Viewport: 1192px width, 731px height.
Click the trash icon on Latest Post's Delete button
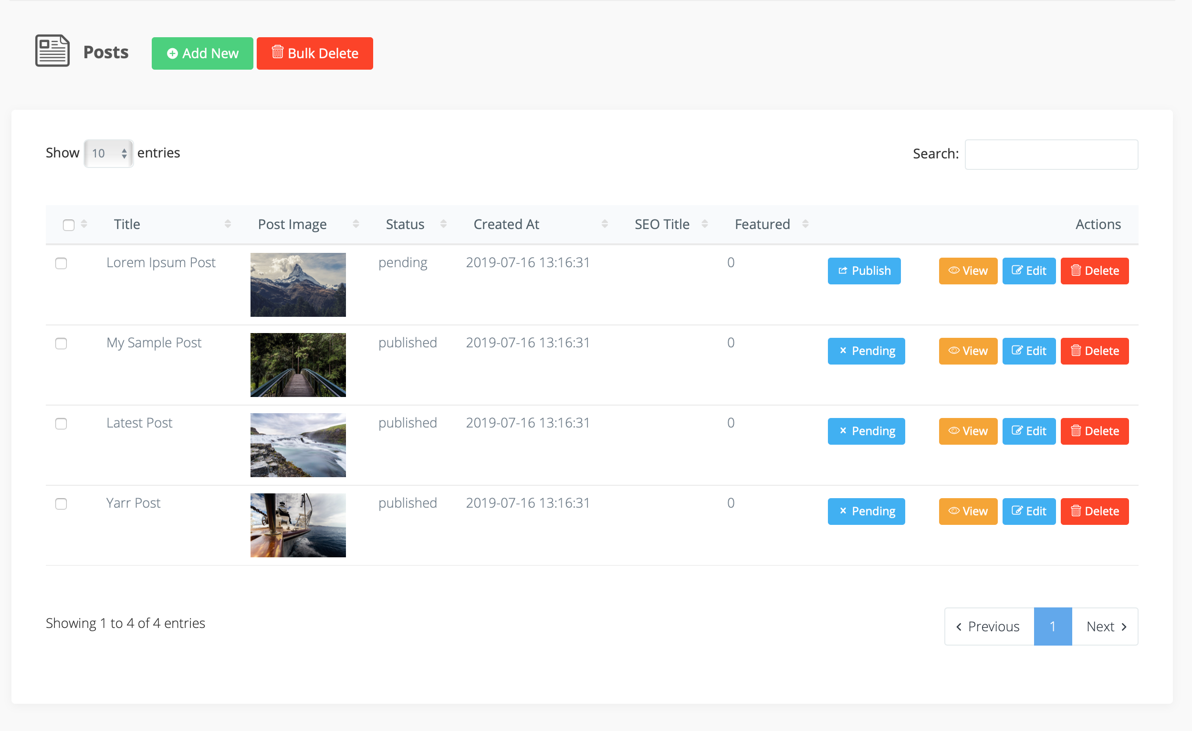pyautogui.click(x=1076, y=431)
